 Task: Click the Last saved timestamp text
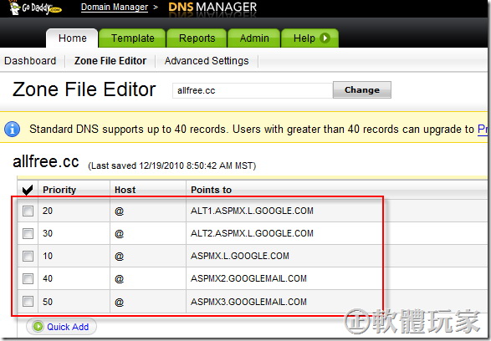(172, 165)
